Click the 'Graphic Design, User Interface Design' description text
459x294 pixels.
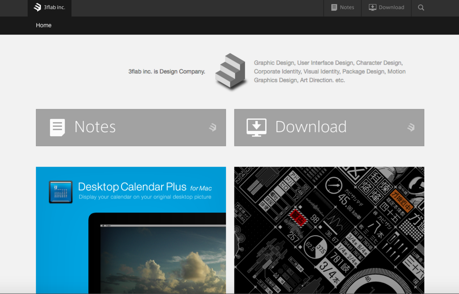(329, 71)
